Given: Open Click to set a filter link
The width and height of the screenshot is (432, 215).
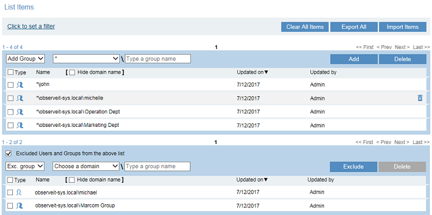Looking at the screenshot, I should [31, 26].
